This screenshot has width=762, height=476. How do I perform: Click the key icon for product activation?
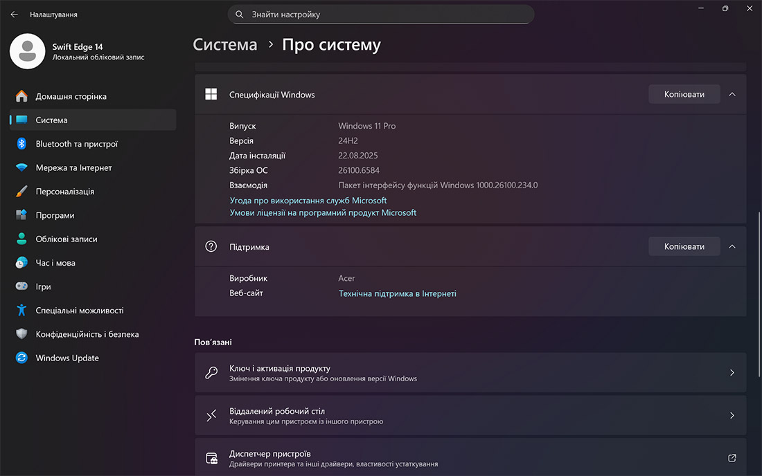(x=211, y=373)
